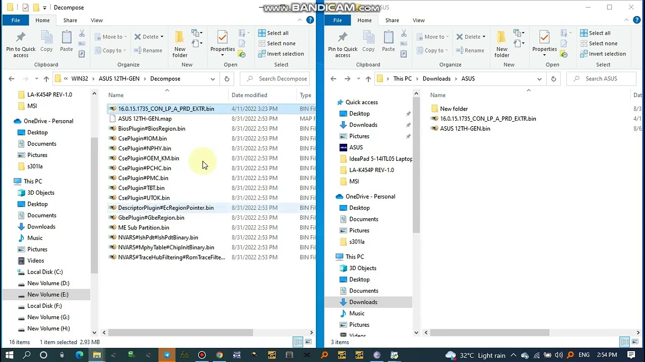Open recent locations dropdown in Decompose window
The height and width of the screenshot is (362, 645).
36,79
